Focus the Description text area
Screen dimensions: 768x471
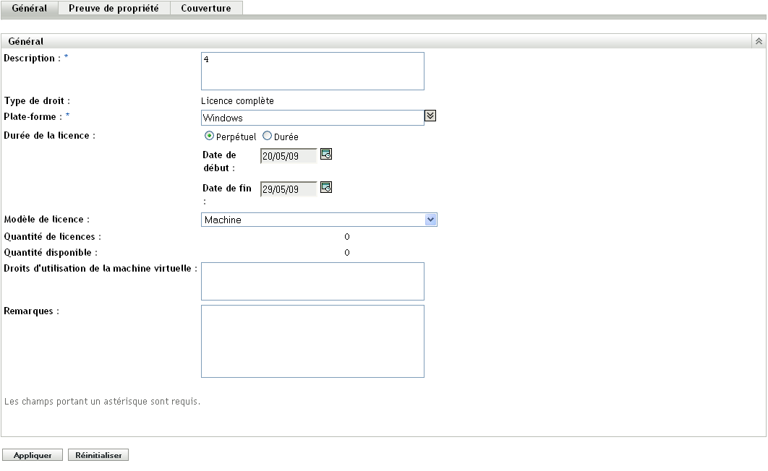tap(312, 72)
